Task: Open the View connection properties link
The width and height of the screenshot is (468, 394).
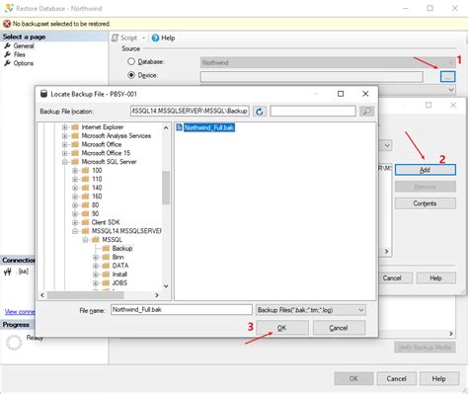Action: coord(20,312)
